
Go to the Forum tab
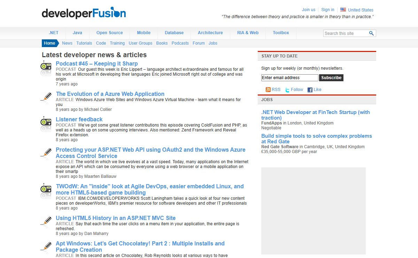point(199,43)
